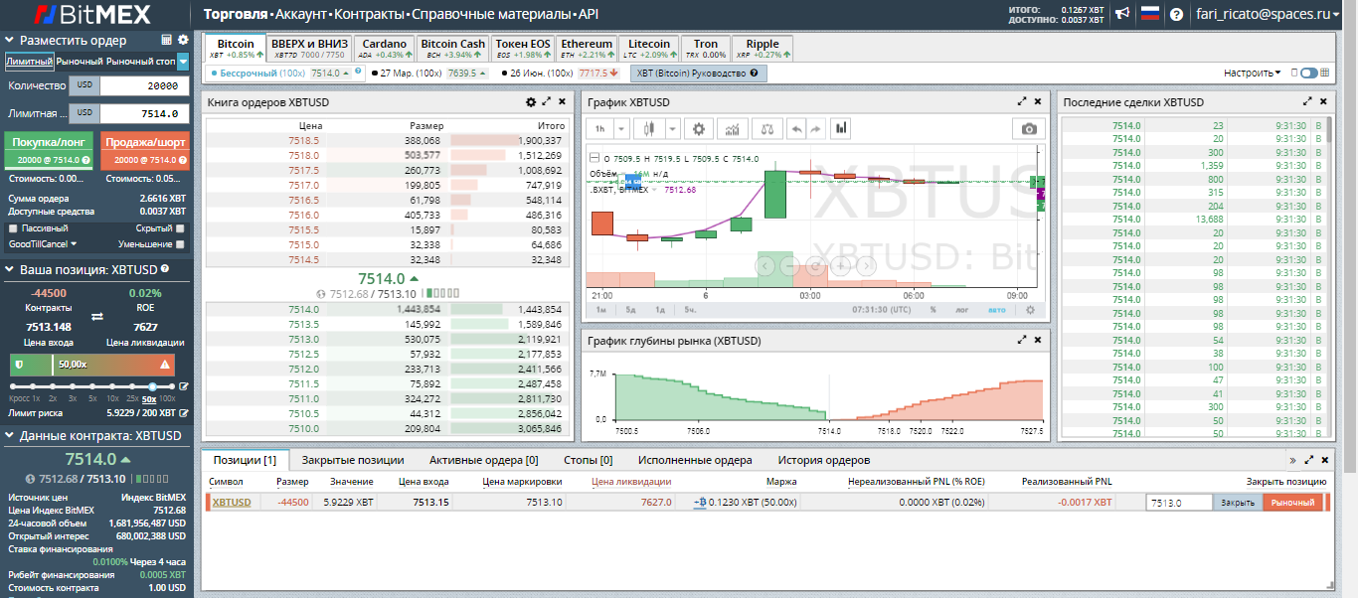Select the Ethereum instrument tab
Image resolution: width=1358 pixels, height=598 pixels.
[587, 49]
